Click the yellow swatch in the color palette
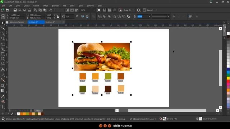 coord(228,78)
